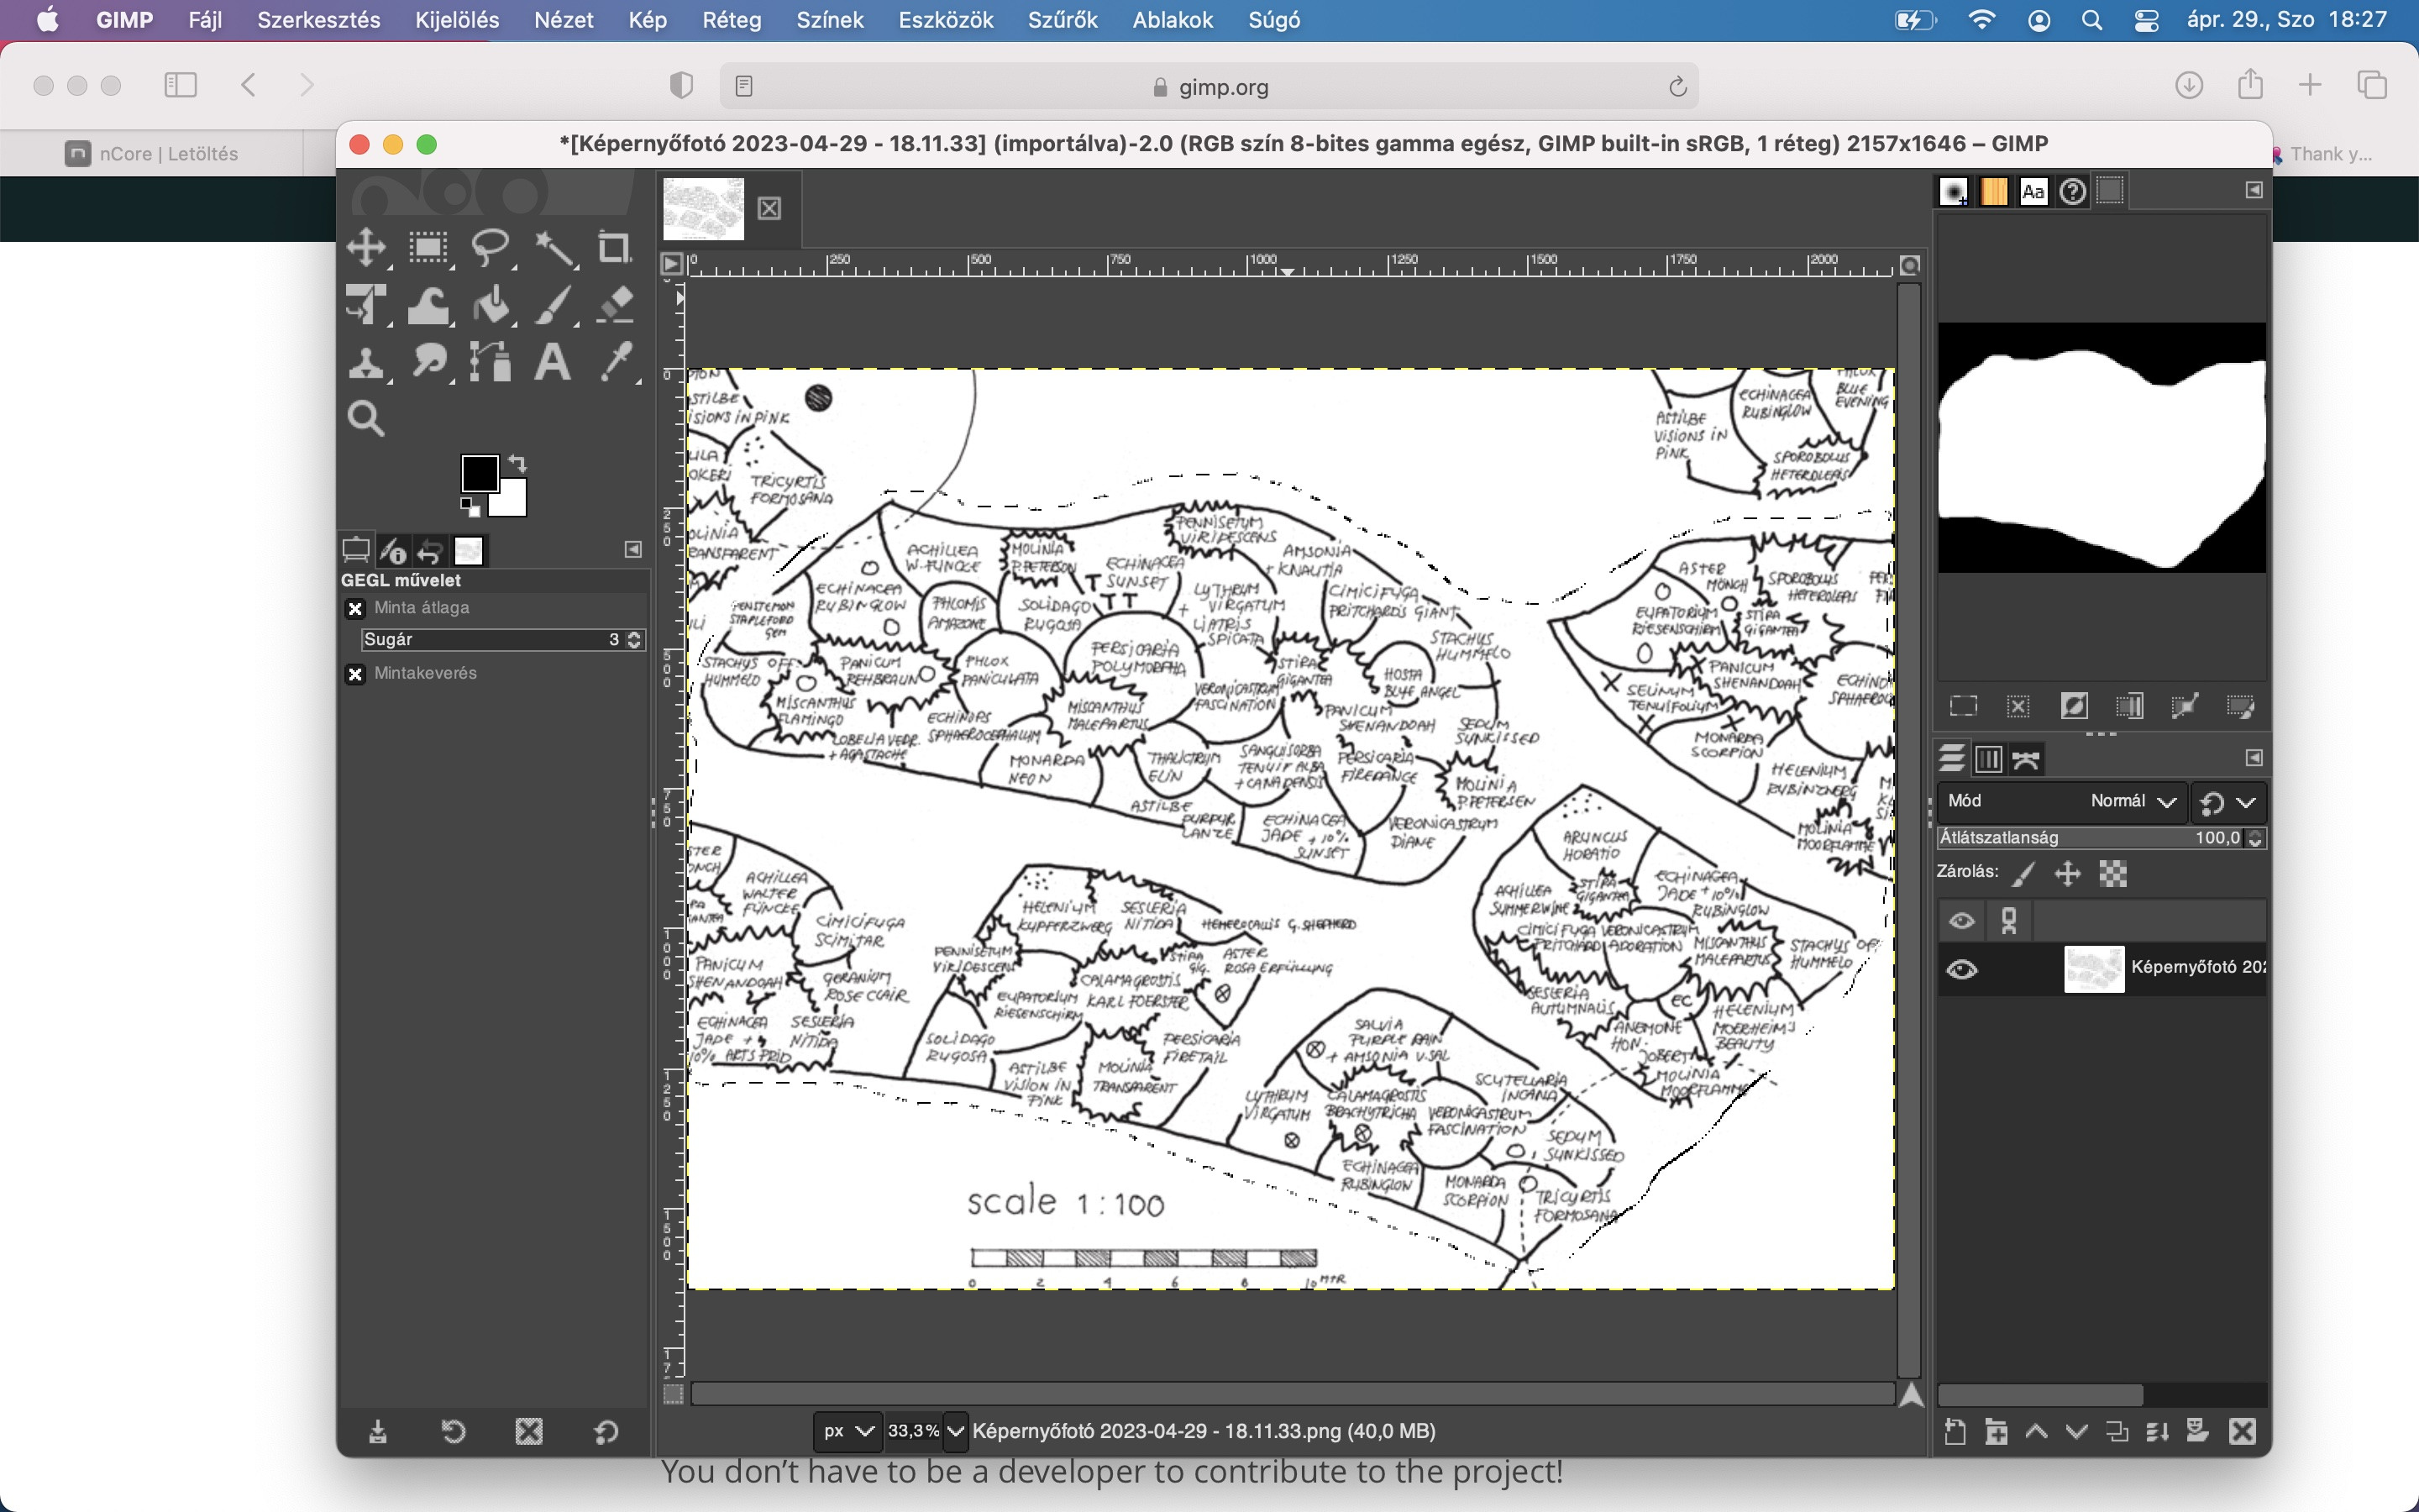Open the px unit dropdown
Screen dimensions: 2419x1512
[847, 1431]
